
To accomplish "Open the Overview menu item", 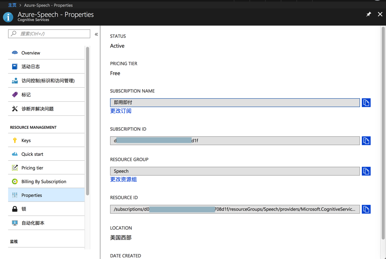I will click(x=31, y=53).
